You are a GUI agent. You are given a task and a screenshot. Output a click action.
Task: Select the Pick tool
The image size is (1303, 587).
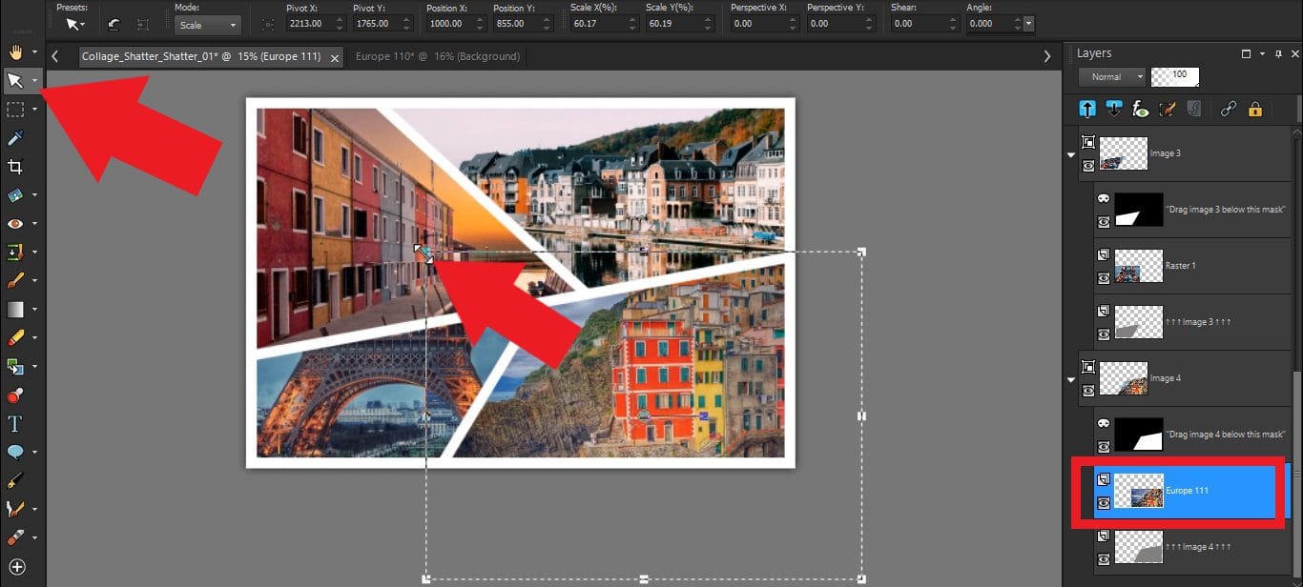tap(16, 80)
